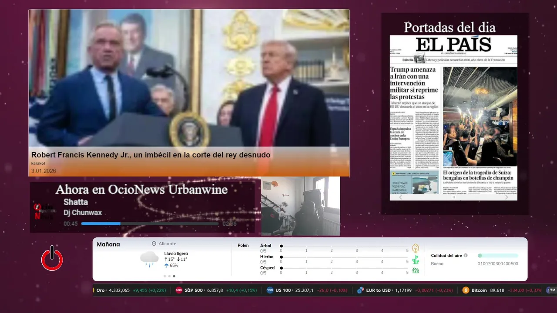Click the Calidad del aire label

(x=446, y=256)
